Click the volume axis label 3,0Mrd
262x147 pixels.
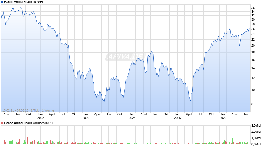[256, 125]
